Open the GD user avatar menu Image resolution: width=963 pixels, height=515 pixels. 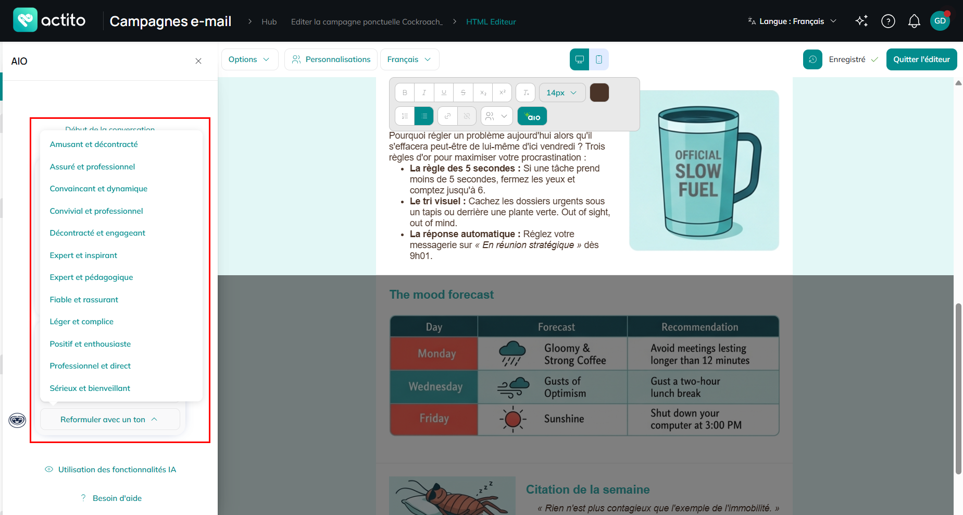940,21
